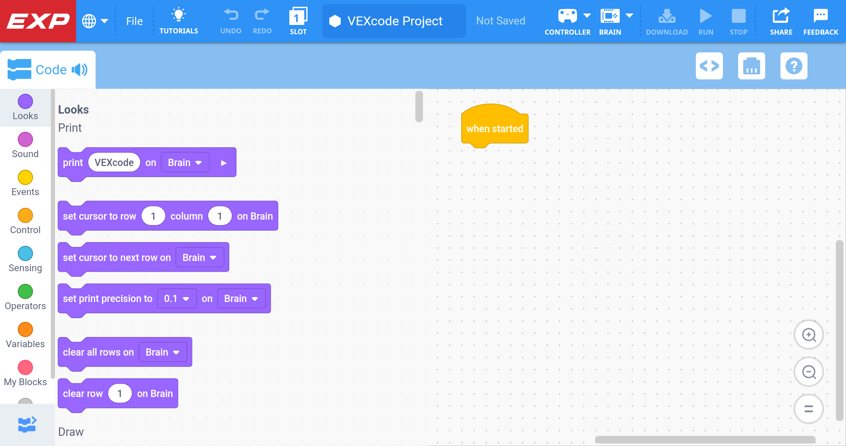The image size is (846, 446).
Task: Stop the running program
Action: click(738, 20)
